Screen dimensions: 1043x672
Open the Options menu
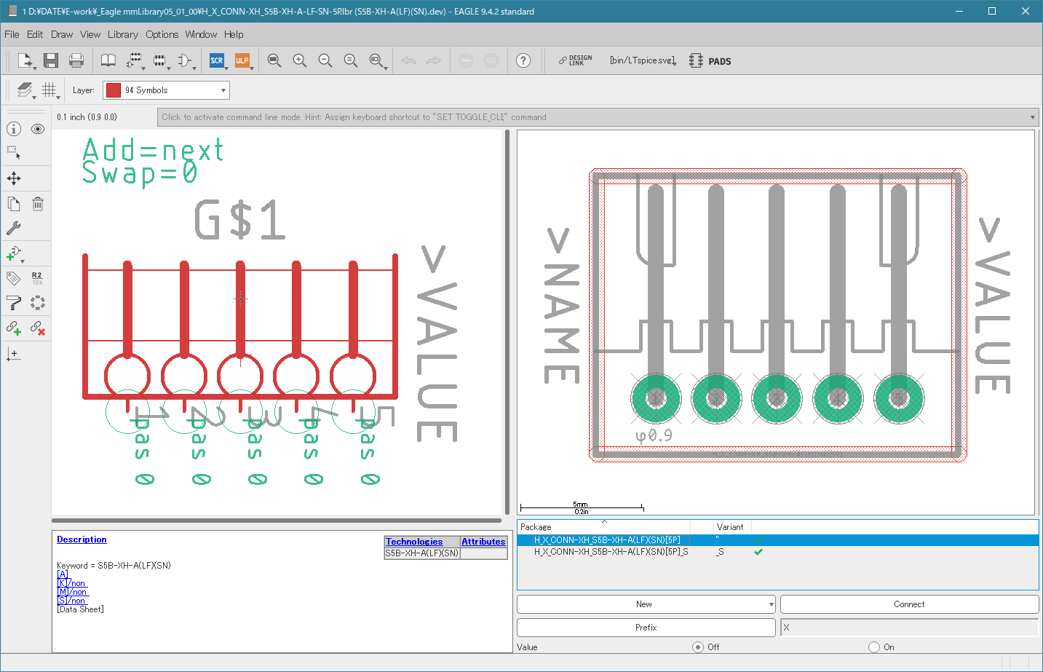coord(162,34)
